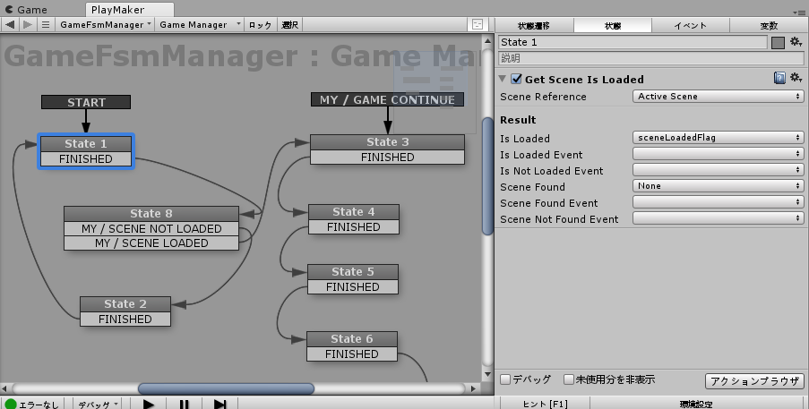Select the State 8 node
Viewport: 809px width, 409px height.
pos(151,213)
